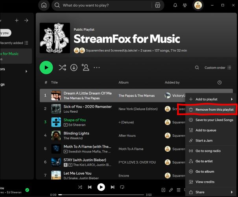Select Add to playlist in the context menu
This screenshot has height=197, width=238.
coord(211,99)
